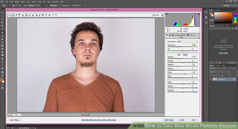Enable the Transparent checkbox in options bar

point(60,6)
